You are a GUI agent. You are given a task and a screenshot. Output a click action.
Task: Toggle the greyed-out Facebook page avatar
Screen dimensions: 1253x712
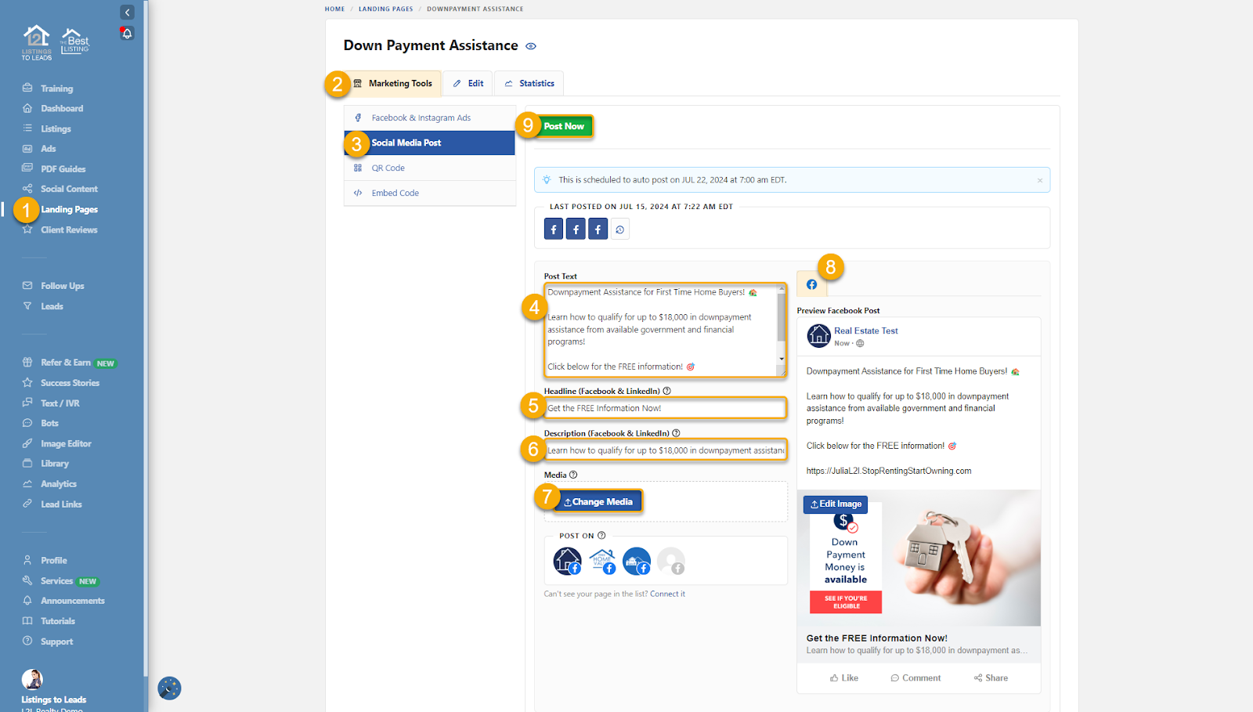click(671, 561)
